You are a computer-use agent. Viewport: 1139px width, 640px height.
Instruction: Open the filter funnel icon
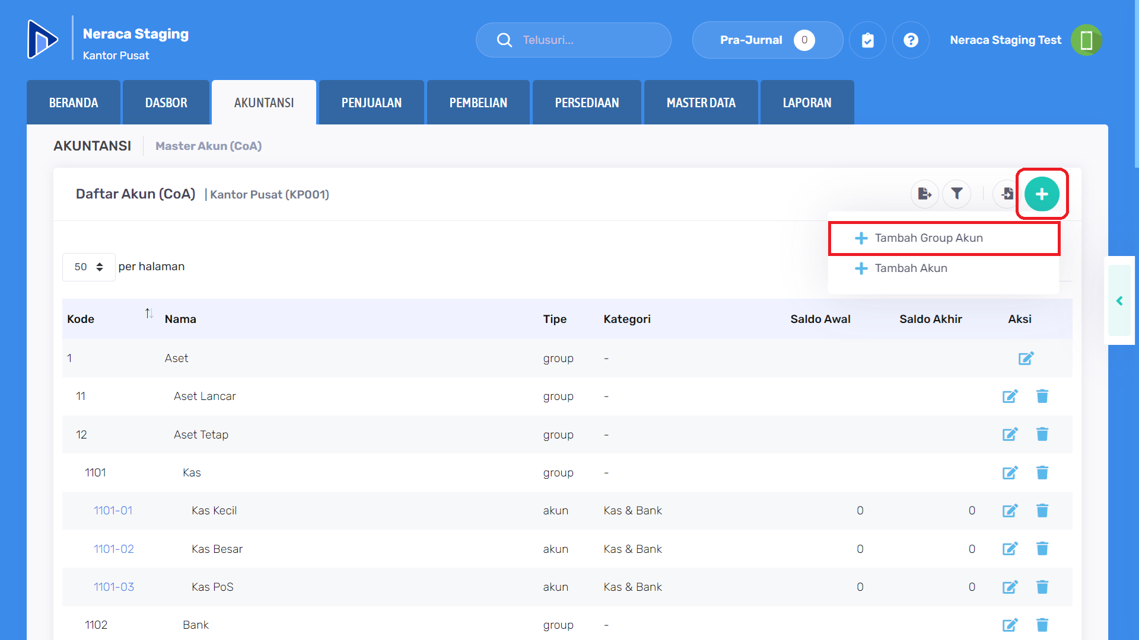(x=957, y=194)
